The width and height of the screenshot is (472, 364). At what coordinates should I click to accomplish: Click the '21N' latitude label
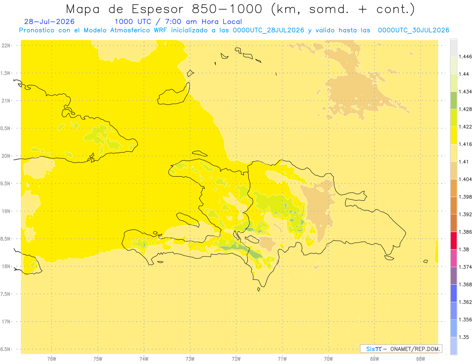tap(6, 101)
